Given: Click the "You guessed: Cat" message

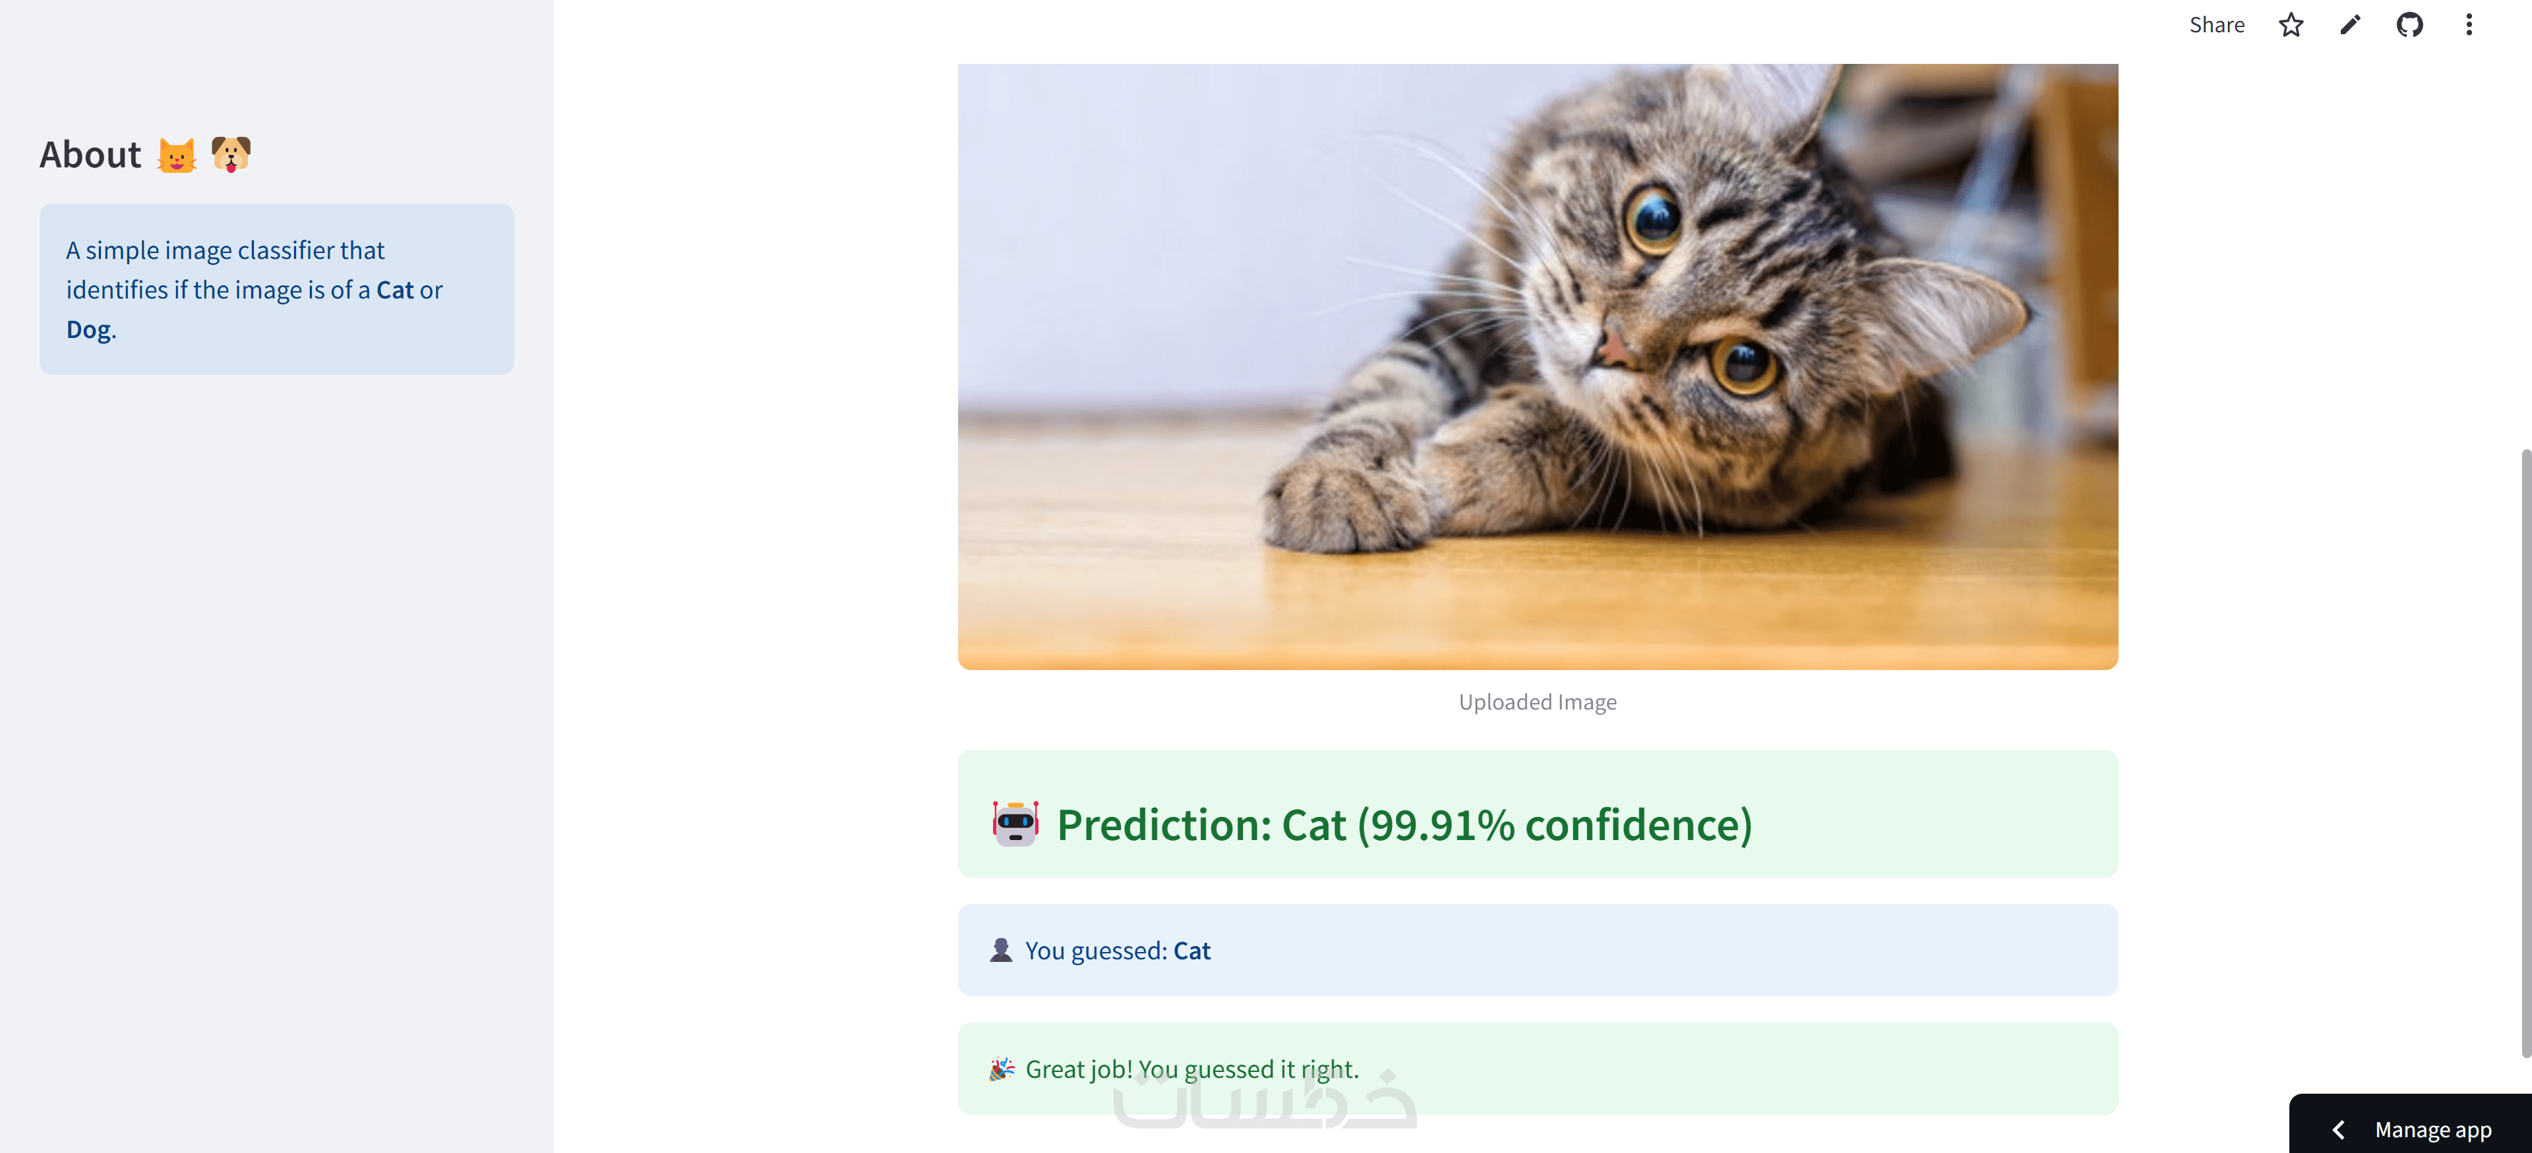Looking at the screenshot, I should [x=1118, y=951].
